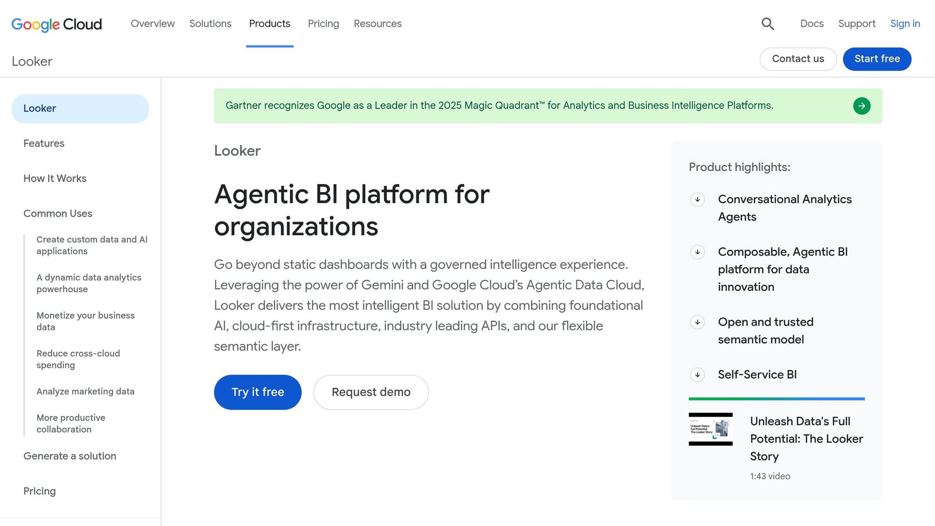Open Create custom data and AI applications
Image resolution: width=935 pixels, height=526 pixels.
pos(92,245)
